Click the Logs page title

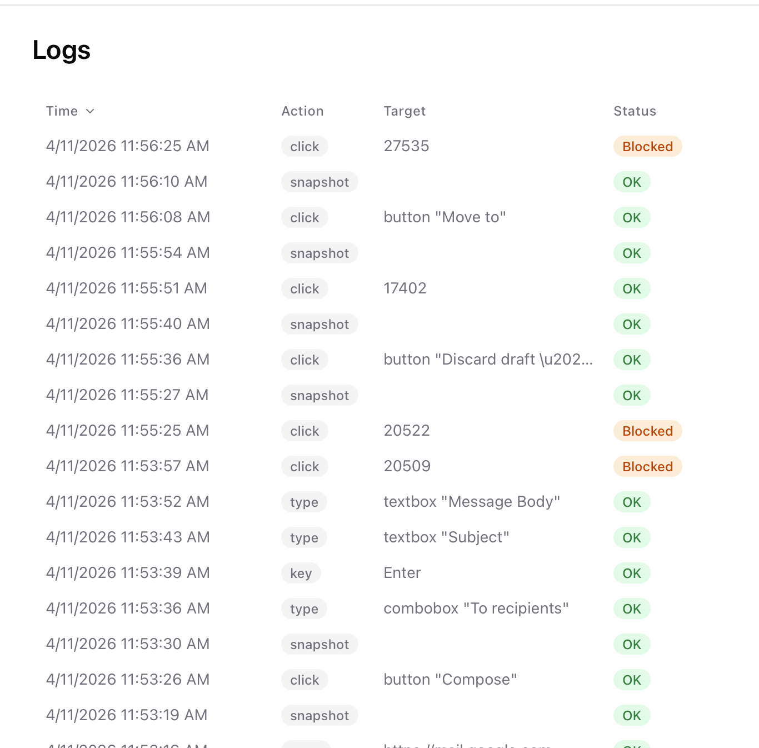pos(61,49)
